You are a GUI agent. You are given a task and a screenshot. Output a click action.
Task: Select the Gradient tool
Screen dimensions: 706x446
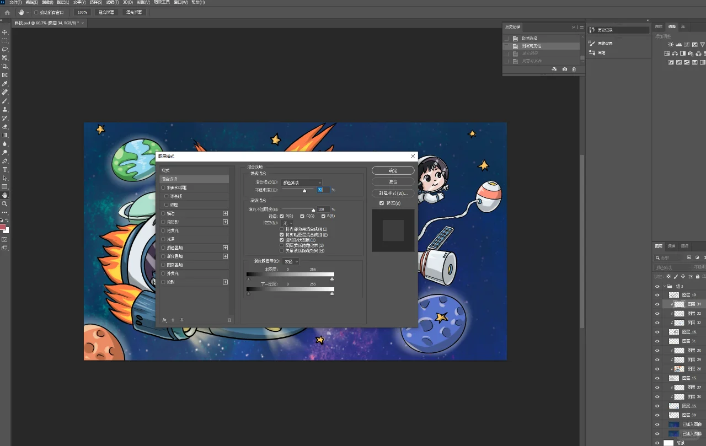pos(5,135)
